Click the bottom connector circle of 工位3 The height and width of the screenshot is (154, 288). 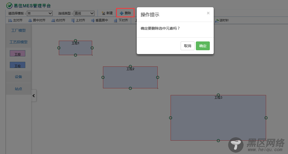pyautogui.click(x=218, y=141)
